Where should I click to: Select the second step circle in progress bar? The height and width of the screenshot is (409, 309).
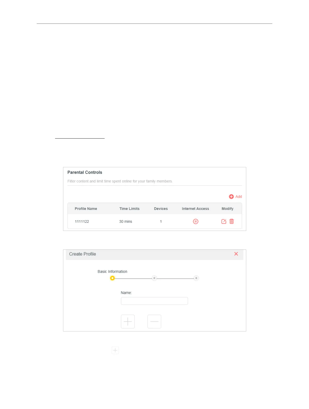coord(154,278)
